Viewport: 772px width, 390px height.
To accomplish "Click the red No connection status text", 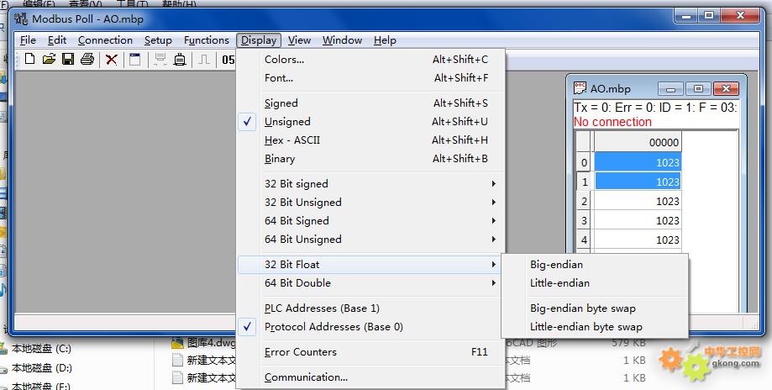I will [612, 122].
